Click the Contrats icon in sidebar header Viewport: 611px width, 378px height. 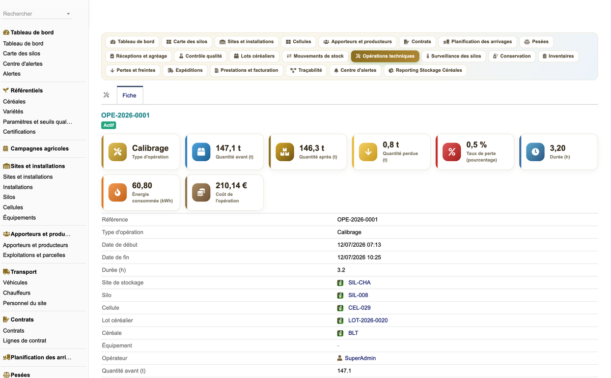6,319
